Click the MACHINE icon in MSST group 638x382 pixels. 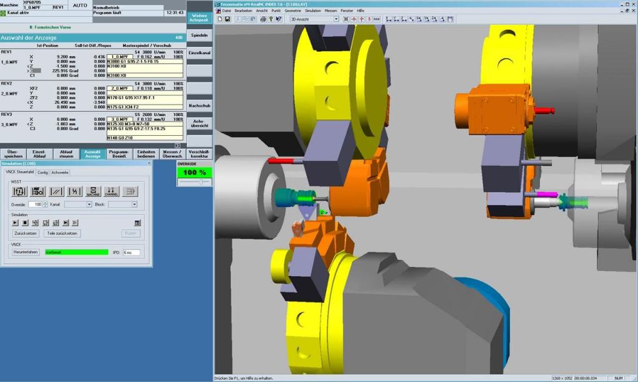click(x=93, y=191)
